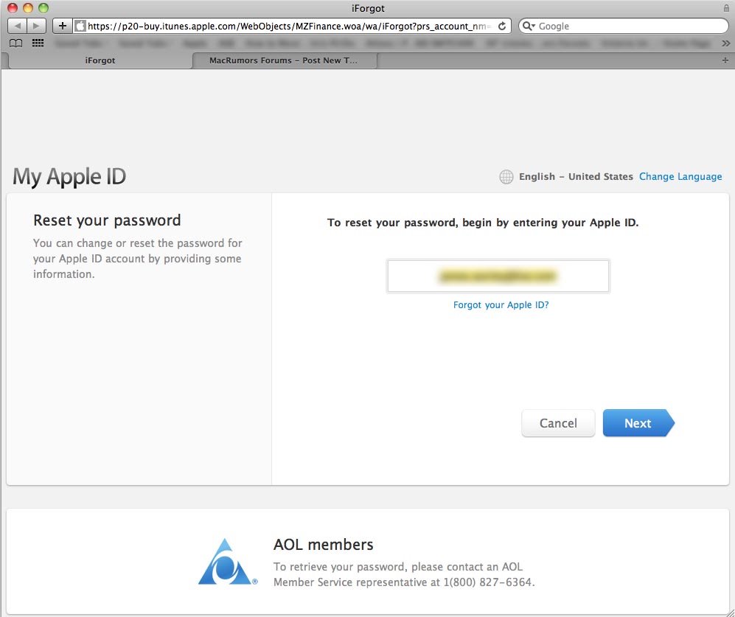This screenshot has height=617, width=735.
Task: Go back with the Safari back arrow
Action: tap(18, 26)
